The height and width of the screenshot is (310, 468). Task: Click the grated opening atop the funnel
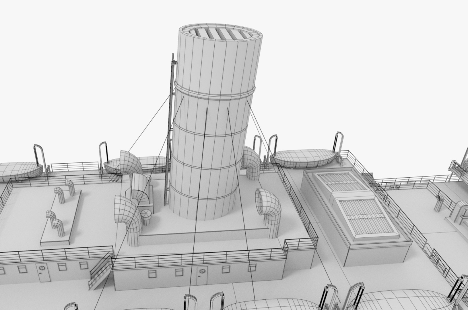[221, 34]
